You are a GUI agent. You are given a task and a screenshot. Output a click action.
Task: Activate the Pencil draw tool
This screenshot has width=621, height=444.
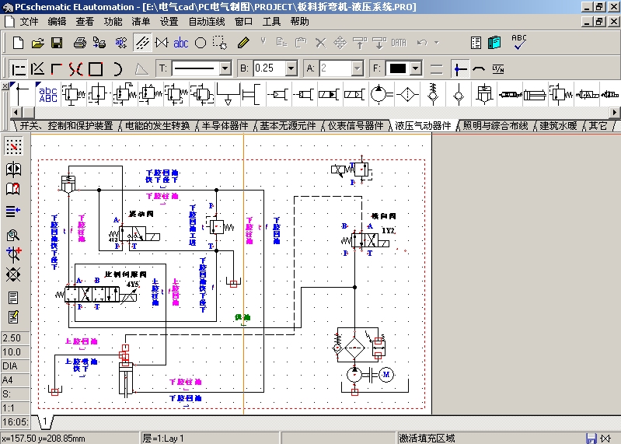click(243, 43)
